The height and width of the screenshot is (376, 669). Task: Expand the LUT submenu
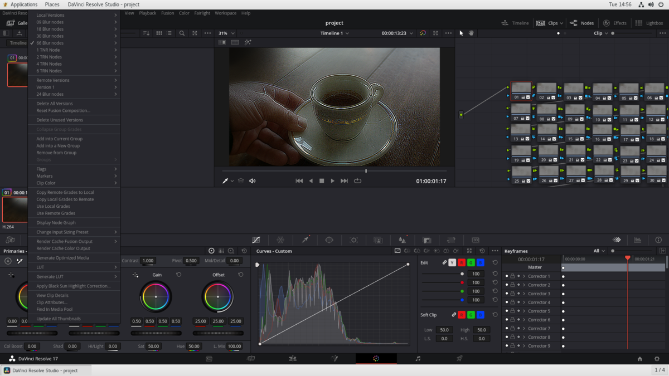[74, 267]
